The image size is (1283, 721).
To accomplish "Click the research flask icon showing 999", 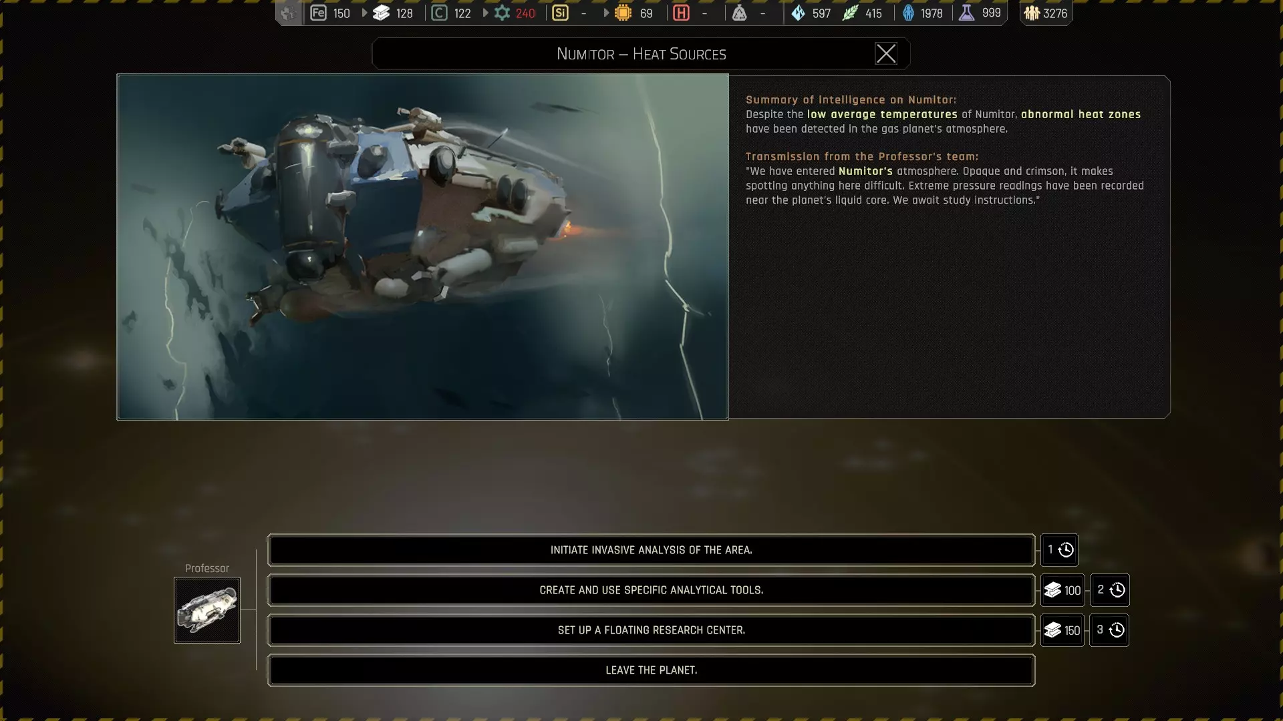I will pyautogui.click(x=966, y=13).
